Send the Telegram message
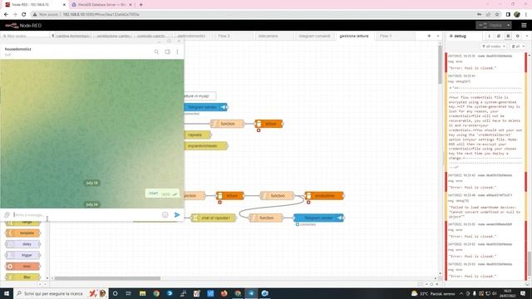 click(x=177, y=214)
